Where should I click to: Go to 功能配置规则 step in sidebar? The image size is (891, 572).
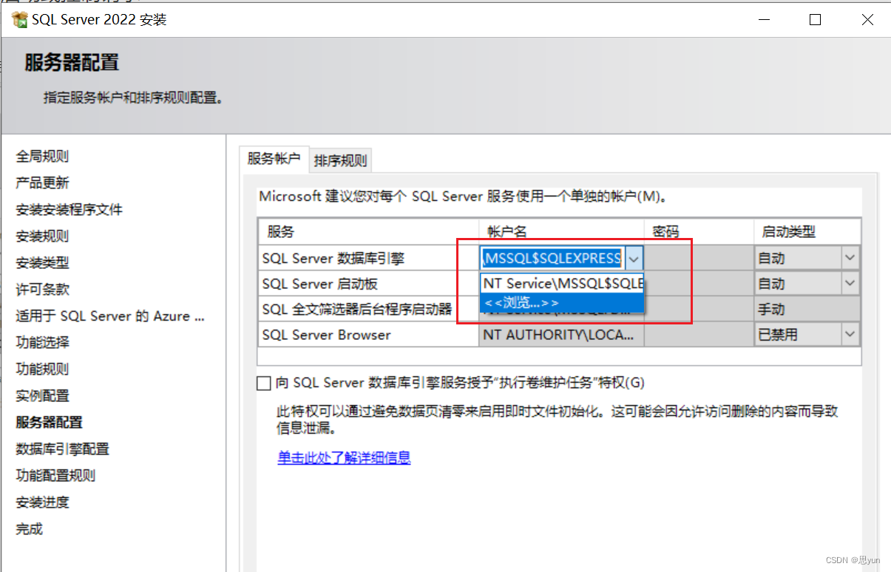55,475
